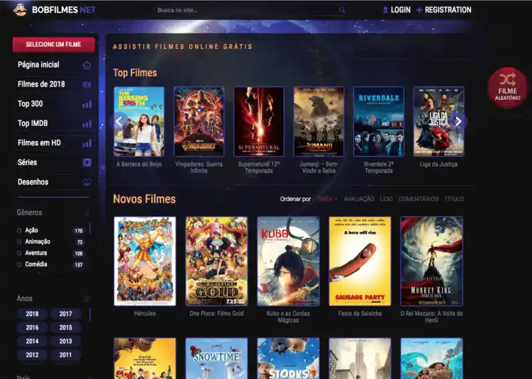Open Vingadores: Guerra Infinita poster

click(199, 122)
